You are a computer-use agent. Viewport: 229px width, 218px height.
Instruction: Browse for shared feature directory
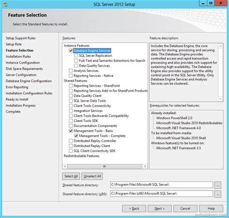(218, 185)
